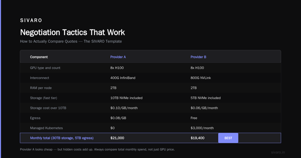Select the Free egress cell

click(194, 118)
